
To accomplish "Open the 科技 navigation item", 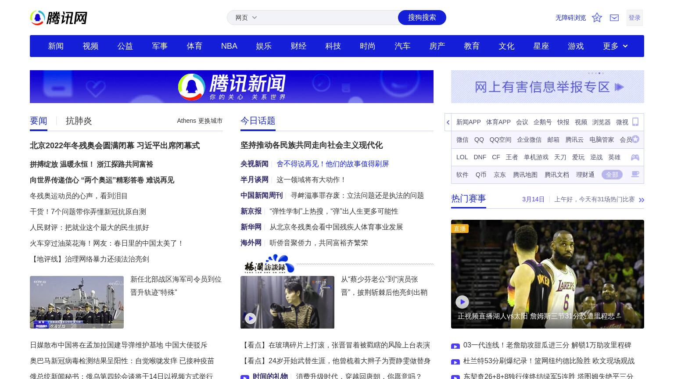I will click(333, 46).
